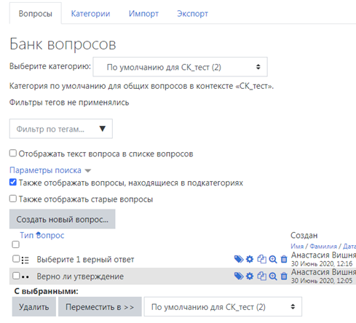Sort by 'Имя' in Создан column
The width and height of the screenshot is (356, 323).
click(x=297, y=246)
